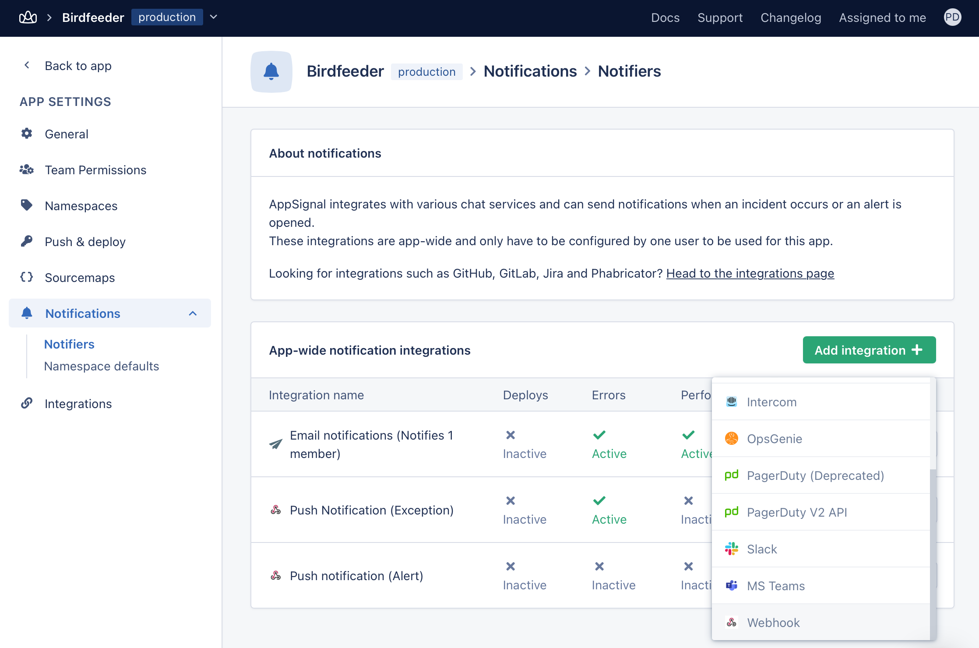Follow the Head to the integrations page link

750,273
